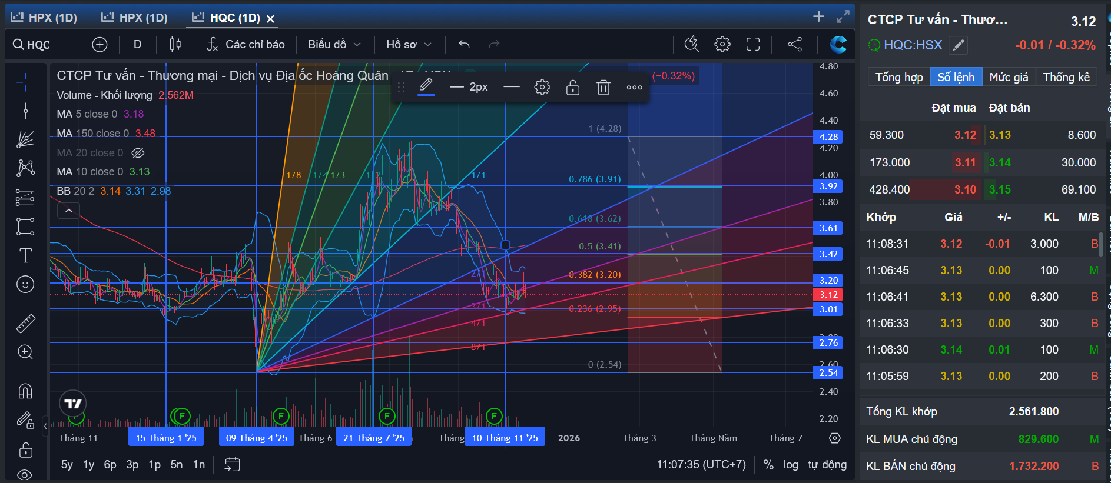The height and width of the screenshot is (483, 1111).
Task: Set chart range to 3p
Action: click(x=132, y=465)
